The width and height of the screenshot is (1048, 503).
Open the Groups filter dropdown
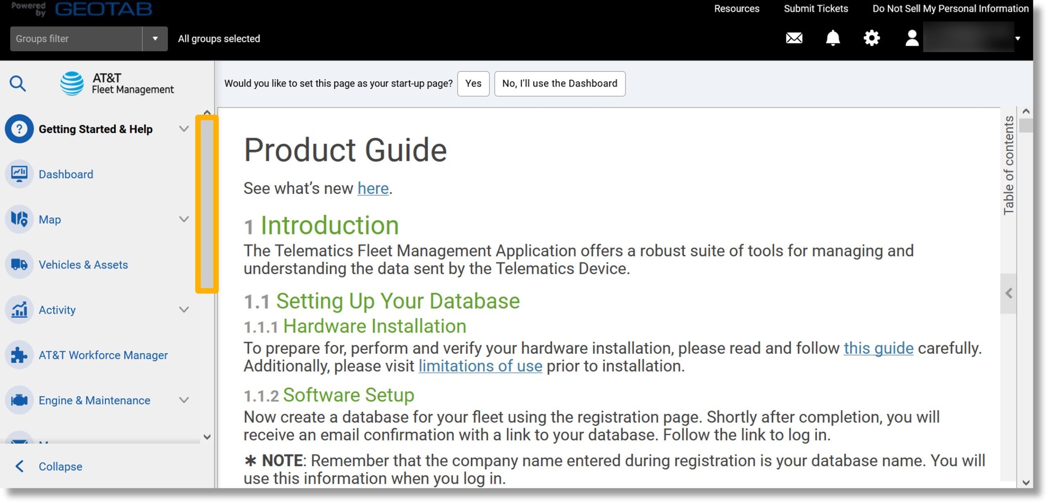(154, 38)
